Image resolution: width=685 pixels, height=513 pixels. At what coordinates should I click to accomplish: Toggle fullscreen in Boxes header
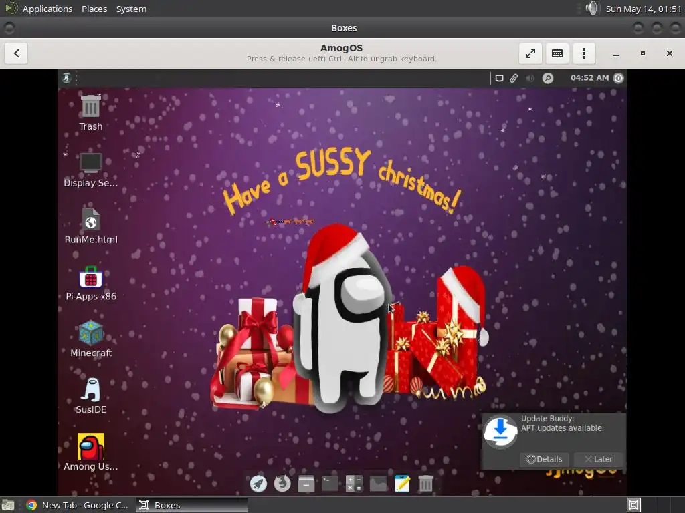(530, 53)
